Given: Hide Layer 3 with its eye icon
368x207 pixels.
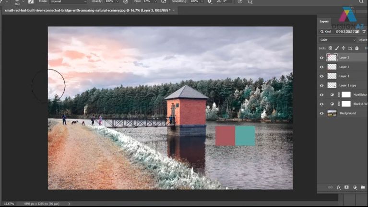Looking at the screenshot, I should click(x=321, y=57).
